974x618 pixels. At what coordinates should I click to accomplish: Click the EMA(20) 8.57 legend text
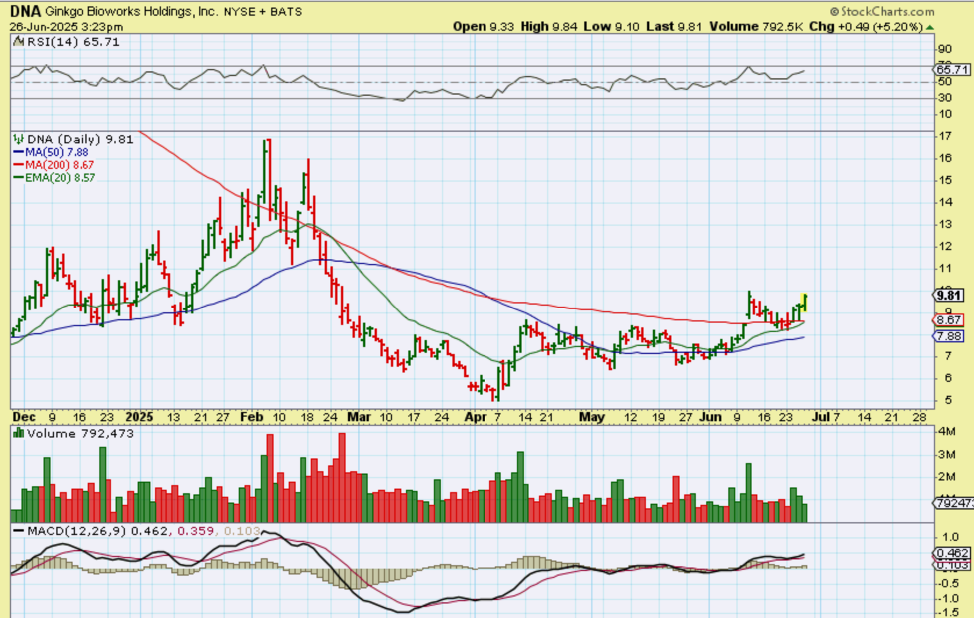pos(60,178)
